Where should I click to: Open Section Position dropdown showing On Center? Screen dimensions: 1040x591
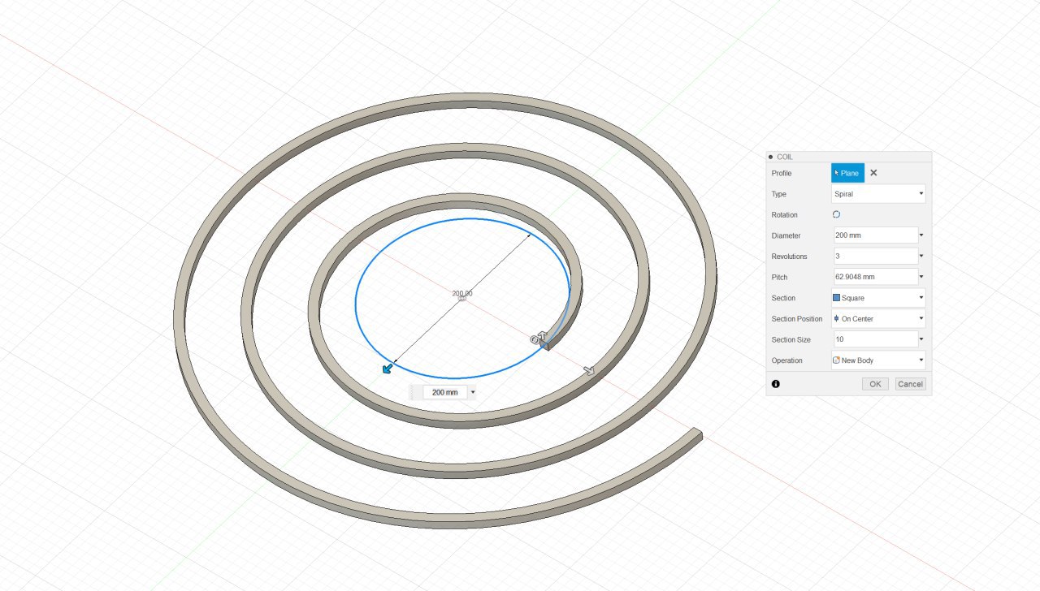tap(878, 319)
